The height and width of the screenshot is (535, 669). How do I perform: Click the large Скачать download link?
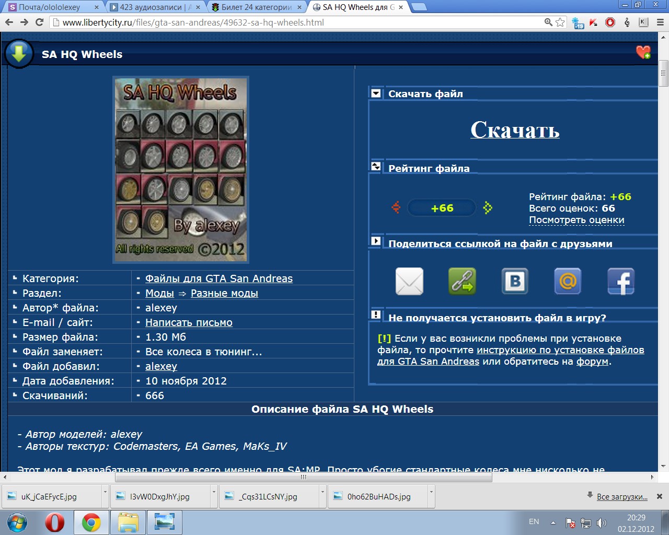(515, 130)
